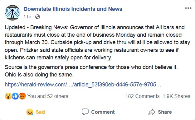View who reacted via "You and 52 others"

pos(48,96)
